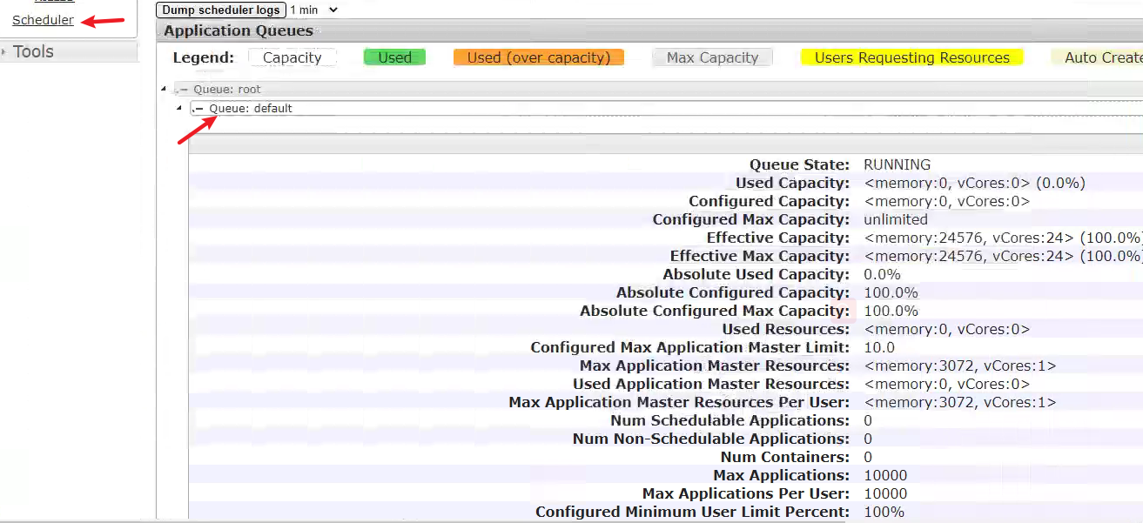The image size is (1143, 523).
Task: Click the Effective Capacity value
Action: (x=1003, y=238)
